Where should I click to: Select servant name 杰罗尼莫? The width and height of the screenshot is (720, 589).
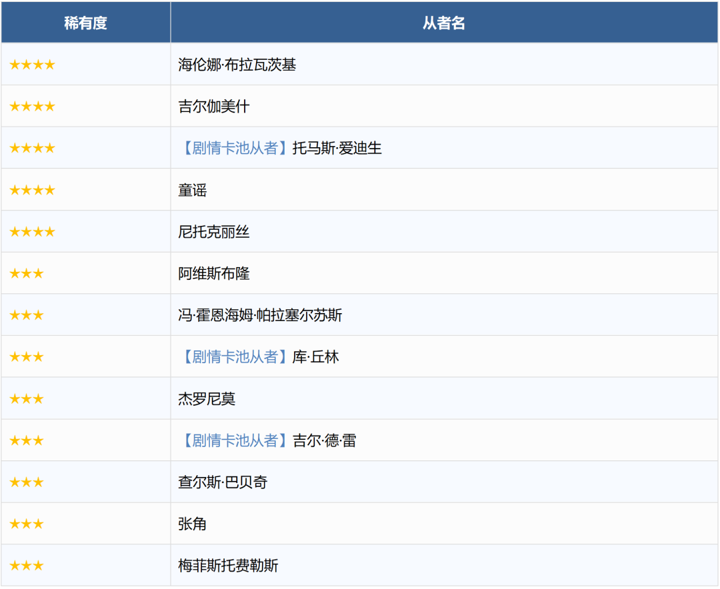point(207,399)
